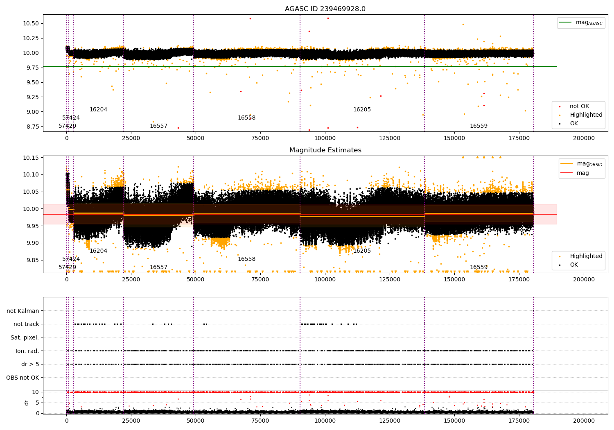The width and height of the screenshot is (614, 430).
Task: Click the "Sat. pixel." row label
Action: tap(25, 337)
